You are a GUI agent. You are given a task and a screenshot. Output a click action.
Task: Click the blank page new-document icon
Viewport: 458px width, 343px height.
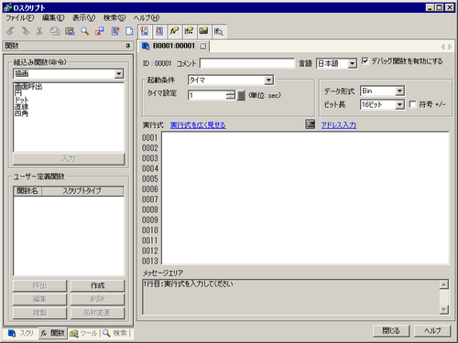click(x=129, y=31)
